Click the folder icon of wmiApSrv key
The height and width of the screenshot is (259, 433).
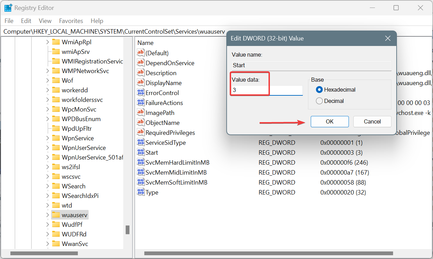[56, 52]
